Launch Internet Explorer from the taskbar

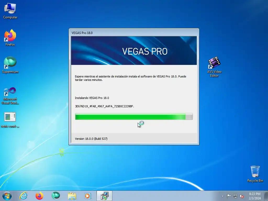coord(23,196)
